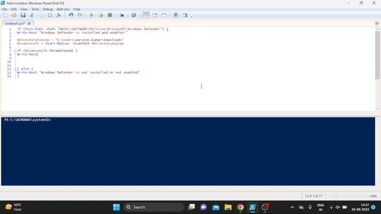
Task: Save the script with the floppy disk icon
Action: pyautogui.click(x=23, y=15)
